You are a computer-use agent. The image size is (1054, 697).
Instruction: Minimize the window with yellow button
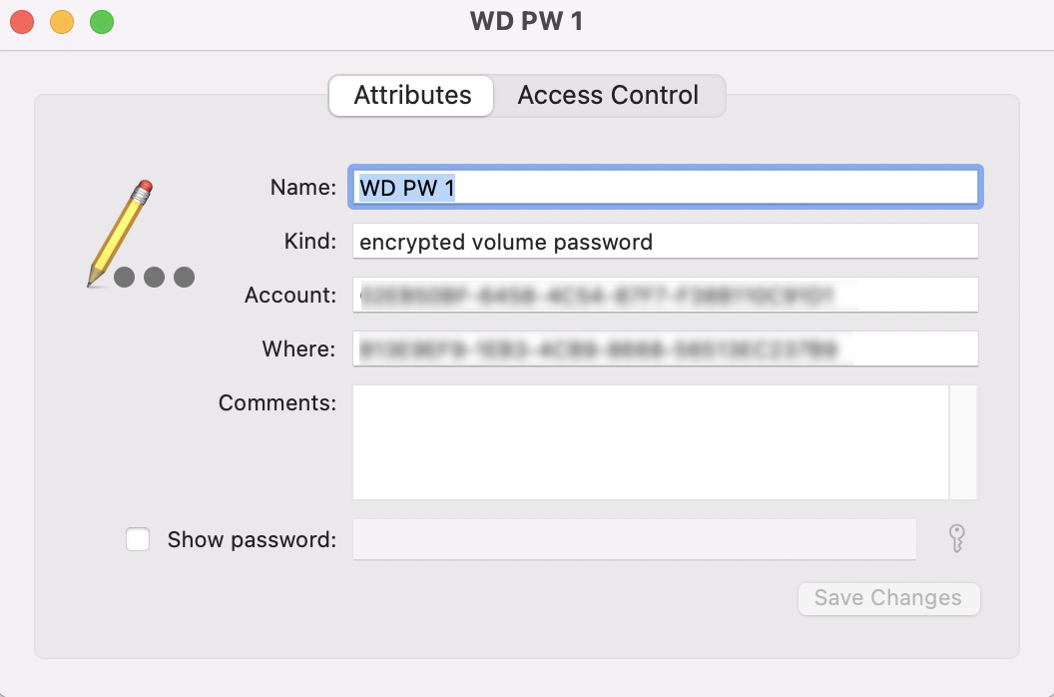pos(62,22)
